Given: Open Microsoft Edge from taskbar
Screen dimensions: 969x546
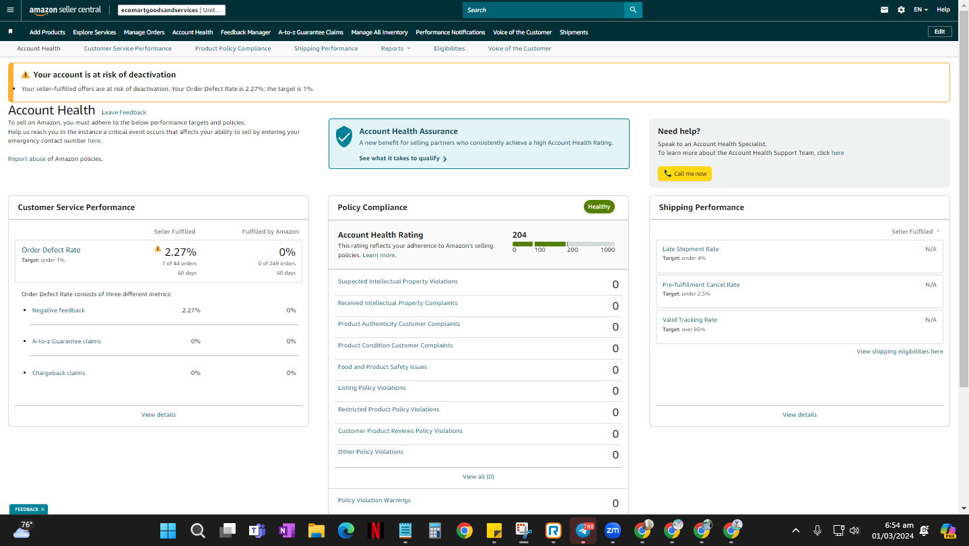Looking at the screenshot, I should tap(346, 531).
